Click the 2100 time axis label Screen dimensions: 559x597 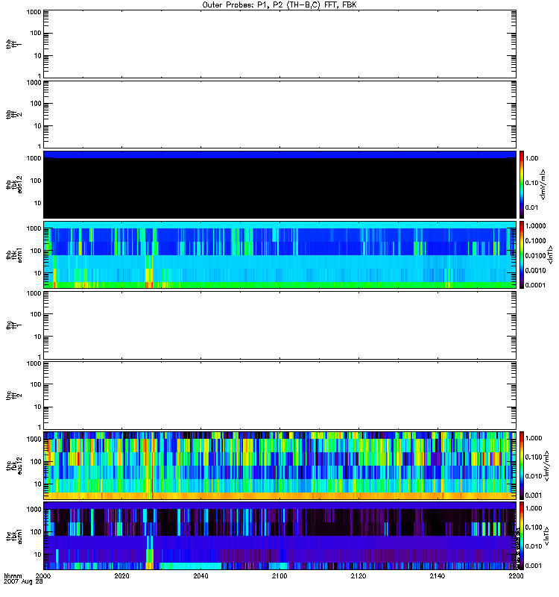280,577
